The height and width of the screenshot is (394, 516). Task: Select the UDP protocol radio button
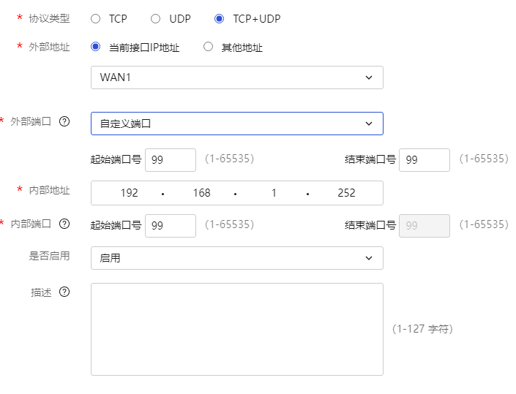coord(155,19)
